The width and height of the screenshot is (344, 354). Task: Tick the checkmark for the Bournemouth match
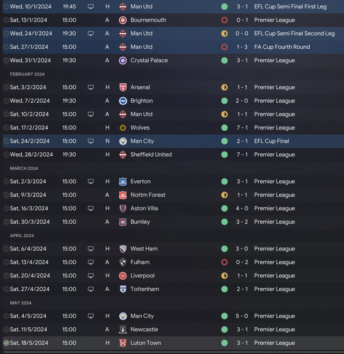(x=6, y=20)
